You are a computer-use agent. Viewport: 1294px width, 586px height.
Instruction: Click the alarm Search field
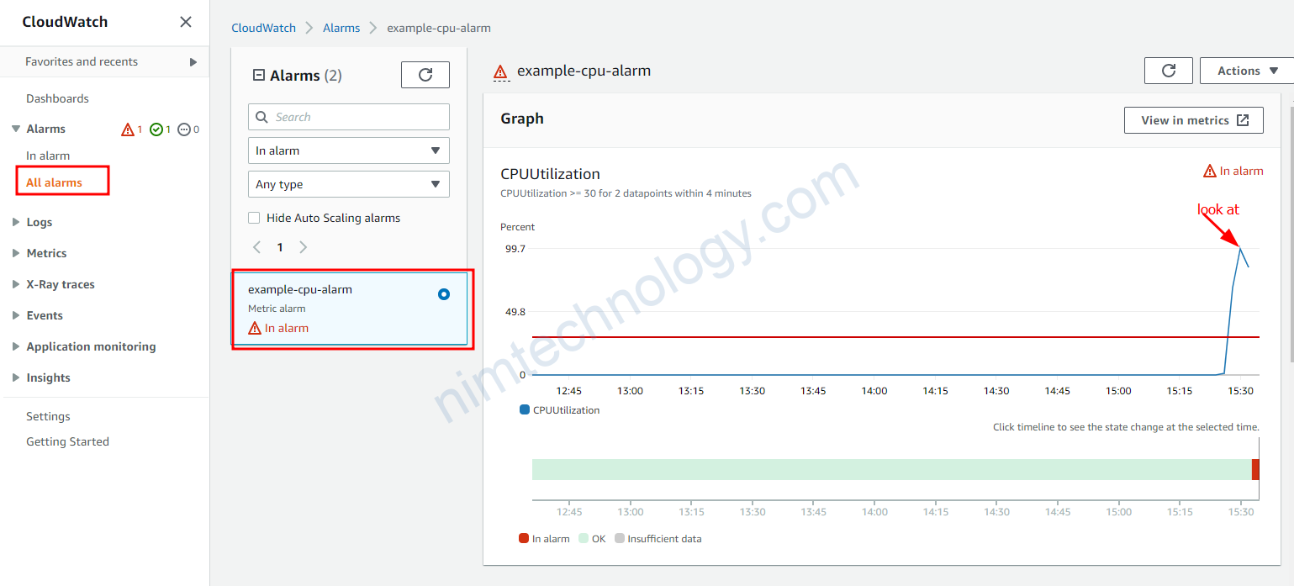349,117
